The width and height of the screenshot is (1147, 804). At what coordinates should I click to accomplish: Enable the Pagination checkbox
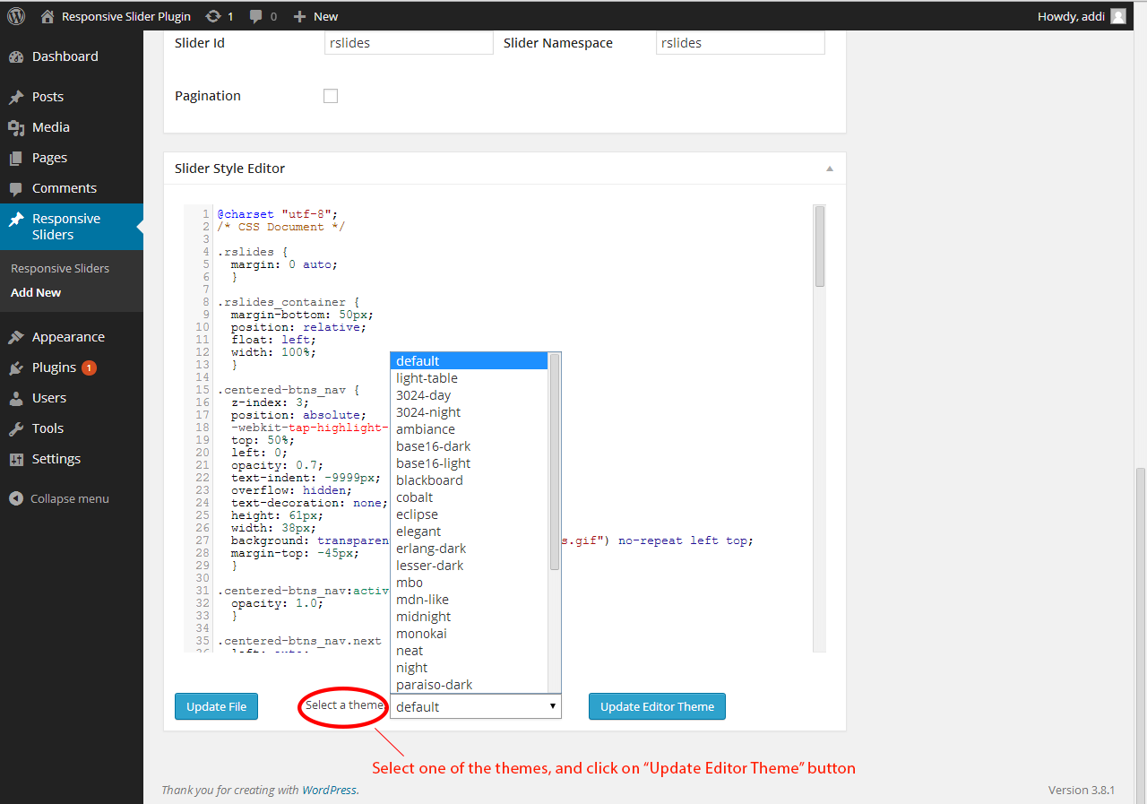point(331,96)
